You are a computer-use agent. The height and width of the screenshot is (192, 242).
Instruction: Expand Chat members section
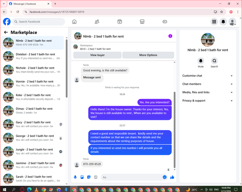click(208, 84)
